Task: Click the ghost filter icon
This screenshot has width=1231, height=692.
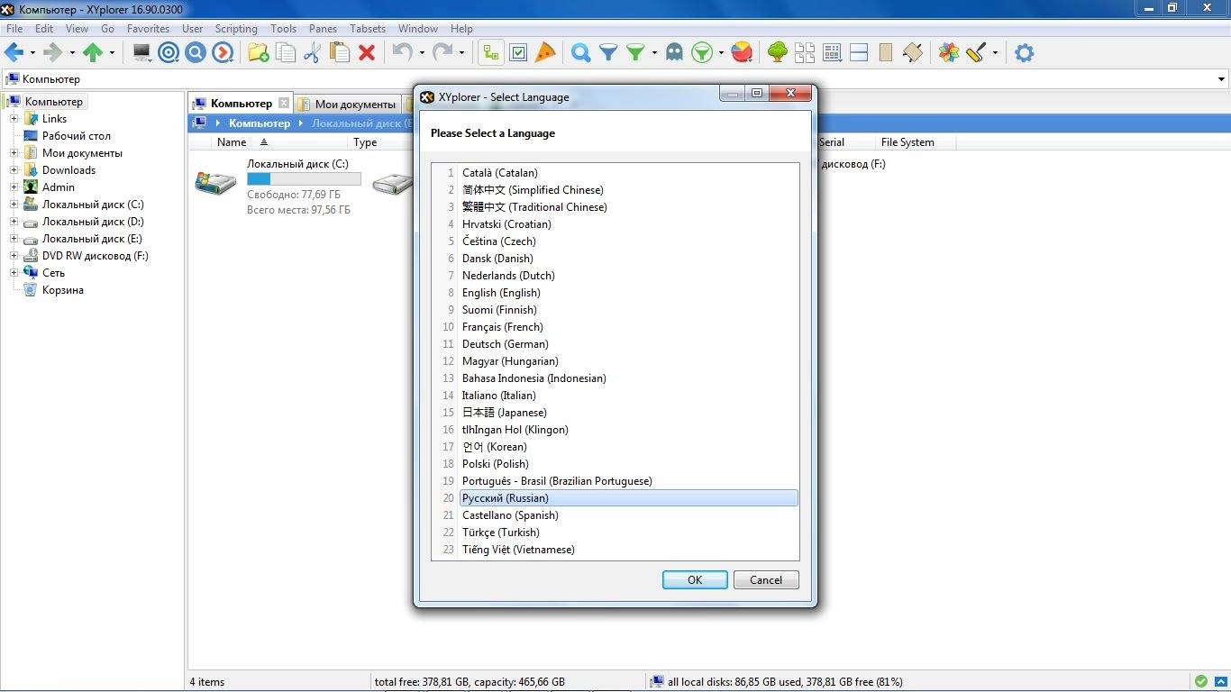Action: 674,53
